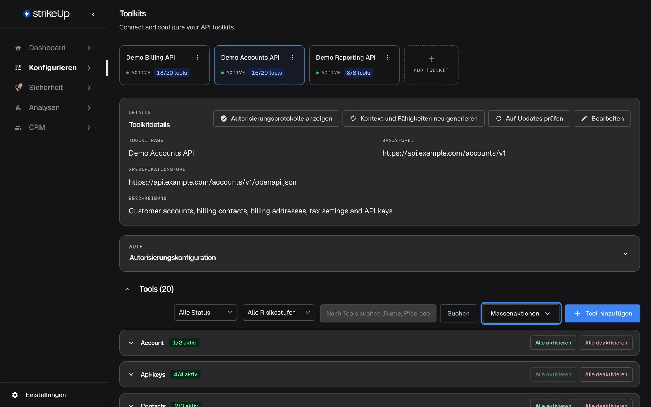Screen dimensions: 651x407
Task: Click the strikeUp logo
Action: pyautogui.click(x=46, y=14)
